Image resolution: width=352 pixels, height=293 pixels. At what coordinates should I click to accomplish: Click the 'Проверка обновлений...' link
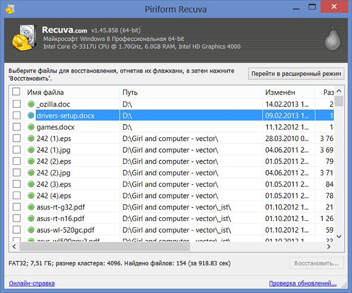pos(303,283)
